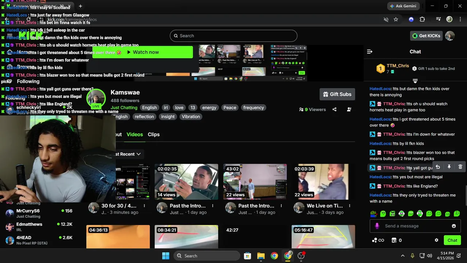Image resolution: width=467 pixels, height=263 pixels.
Task: Click the taskbar volume icon
Action: click(x=429, y=256)
